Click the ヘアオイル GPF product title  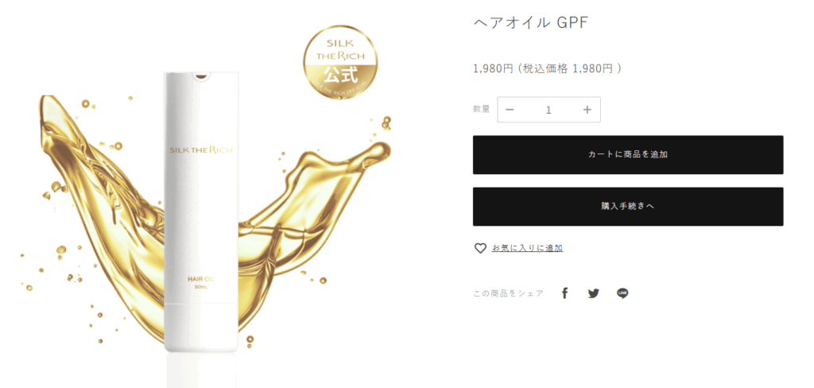click(531, 23)
